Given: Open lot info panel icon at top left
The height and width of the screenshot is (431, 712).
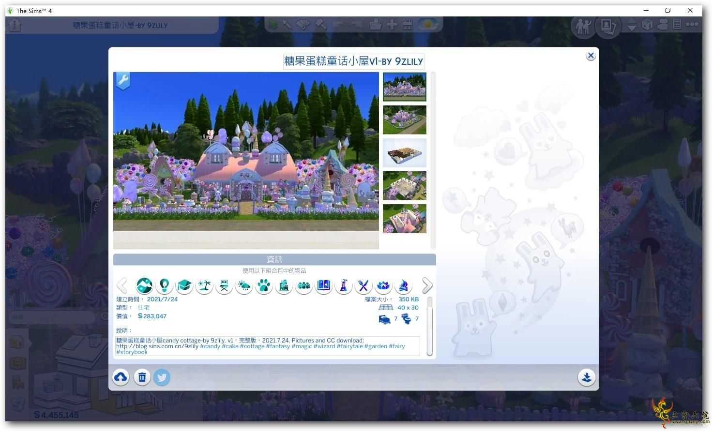Looking at the screenshot, I should [15, 25].
